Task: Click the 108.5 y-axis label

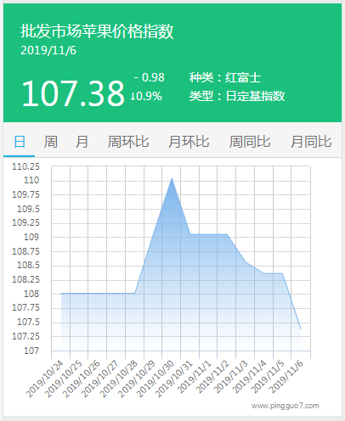Action: [x=28, y=265]
